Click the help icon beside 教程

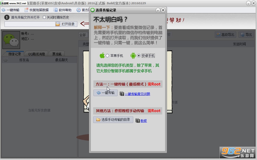click(x=138, y=121)
